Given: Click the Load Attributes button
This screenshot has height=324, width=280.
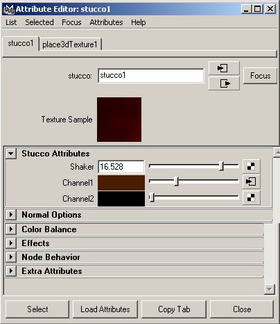Looking at the screenshot, I should point(105,309).
